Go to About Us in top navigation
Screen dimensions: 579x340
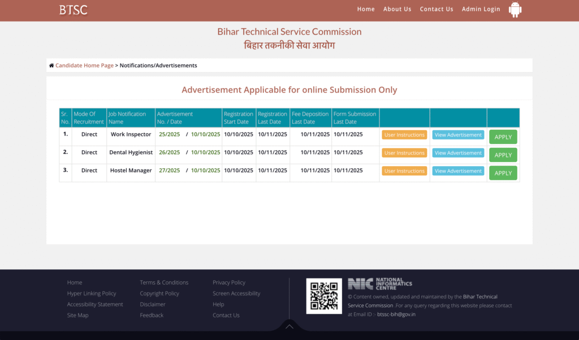coord(397,9)
